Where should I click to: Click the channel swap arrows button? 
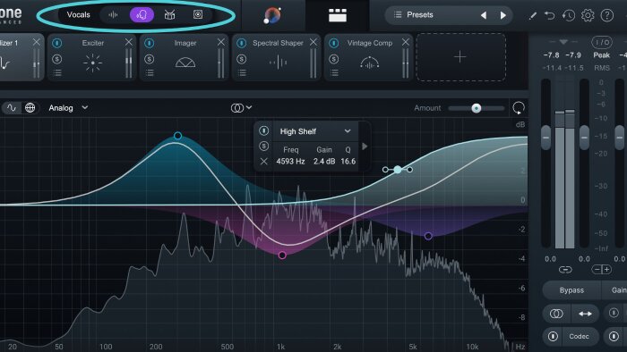click(585, 314)
